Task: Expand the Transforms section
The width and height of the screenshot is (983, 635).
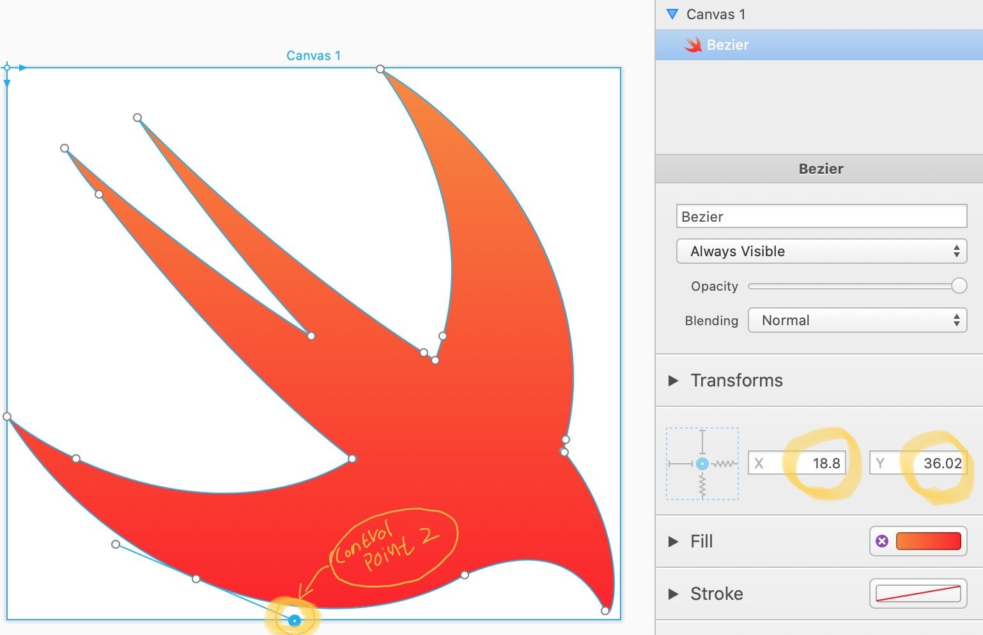Action: click(673, 381)
